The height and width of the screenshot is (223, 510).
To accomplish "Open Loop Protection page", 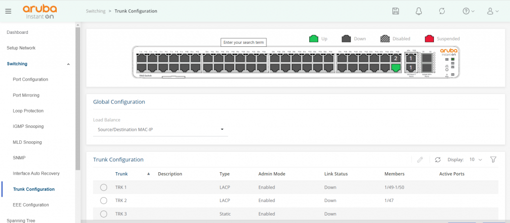I will point(28,111).
